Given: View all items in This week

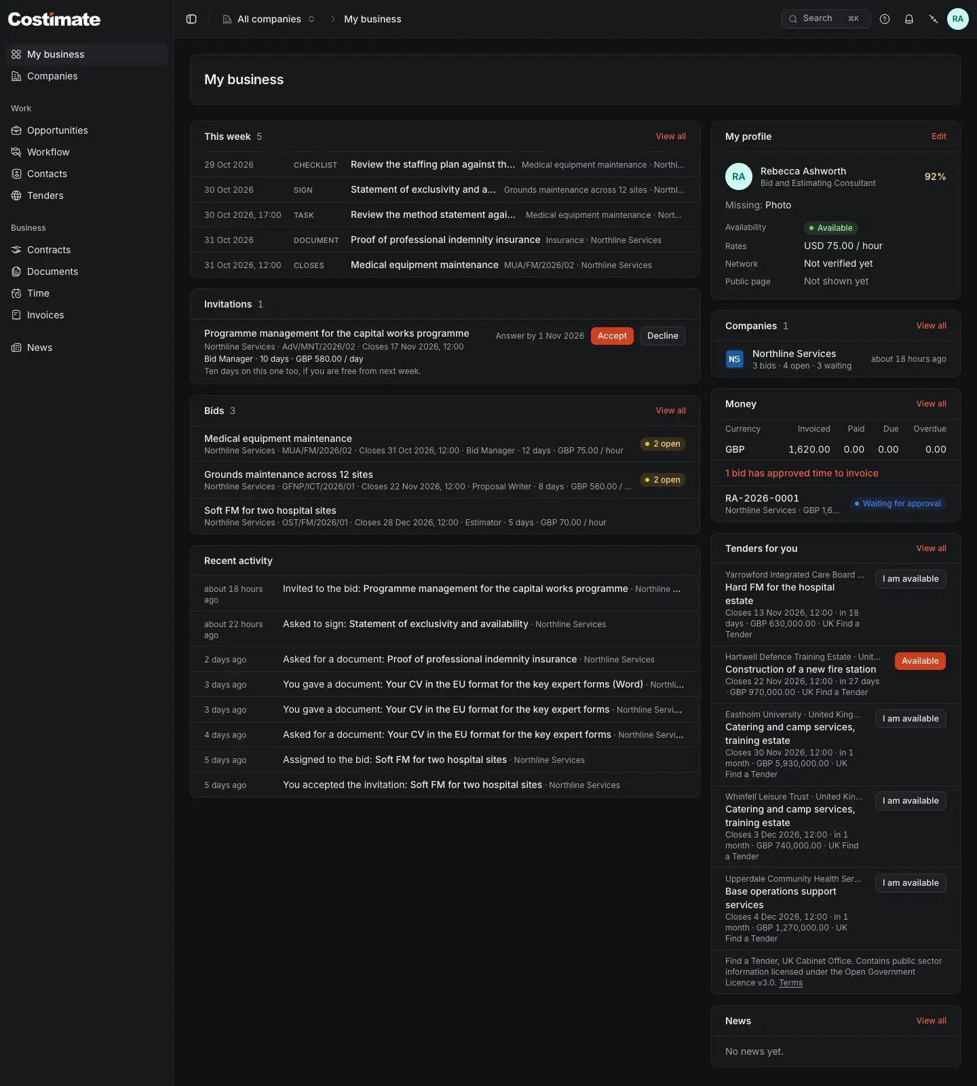Looking at the screenshot, I should pos(670,136).
